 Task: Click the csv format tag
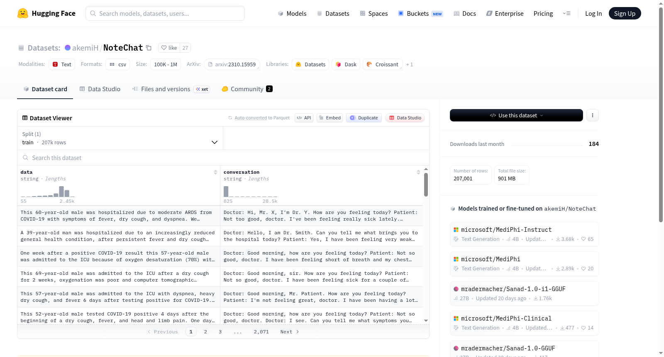118,64
